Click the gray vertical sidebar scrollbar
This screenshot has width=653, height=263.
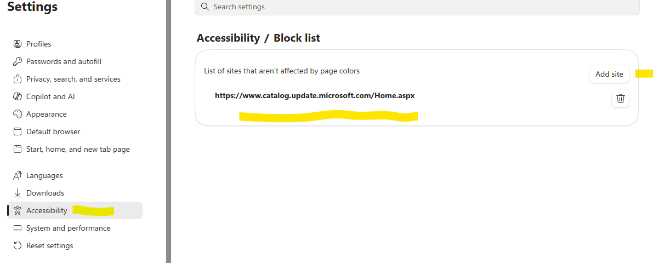point(169,131)
